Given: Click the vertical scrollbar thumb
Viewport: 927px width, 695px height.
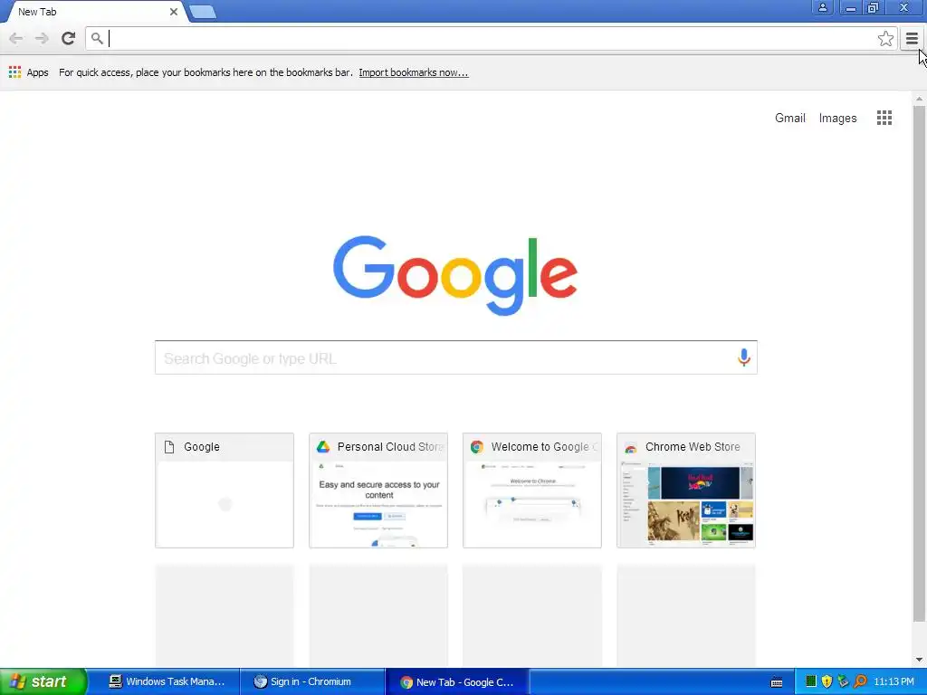Looking at the screenshot, I should pos(919,364).
